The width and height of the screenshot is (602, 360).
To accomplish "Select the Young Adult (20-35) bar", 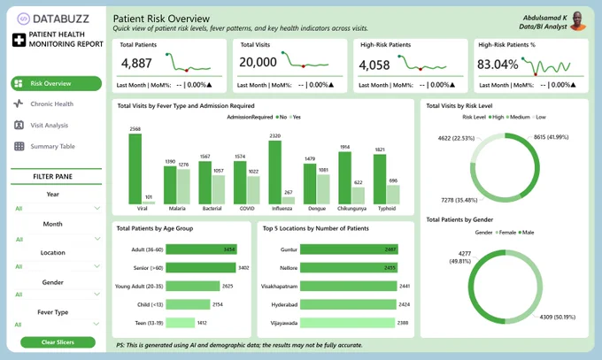I will tap(193, 286).
